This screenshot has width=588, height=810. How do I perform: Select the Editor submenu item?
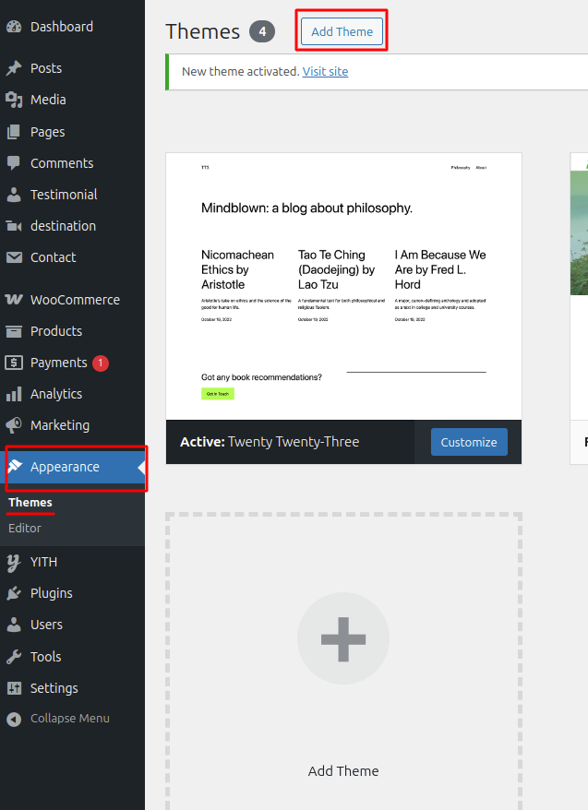(x=25, y=529)
